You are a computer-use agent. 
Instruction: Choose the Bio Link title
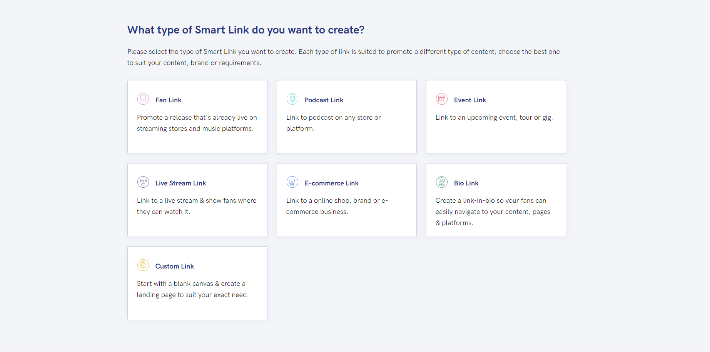coord(466,183)
